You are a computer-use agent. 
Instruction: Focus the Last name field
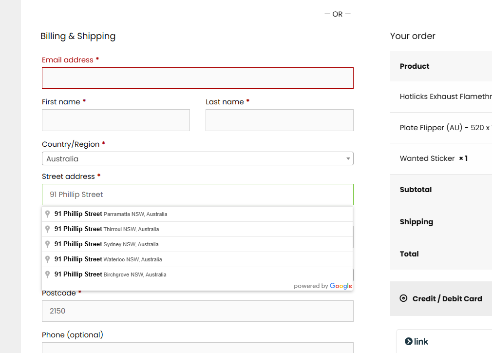pos(280,120)
